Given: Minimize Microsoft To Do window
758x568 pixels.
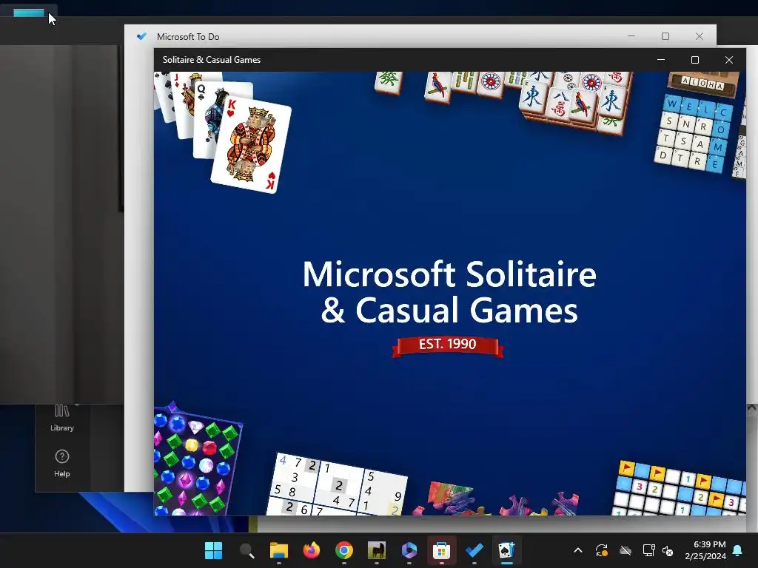Looking at the screenshot, I should coord(631,36).
